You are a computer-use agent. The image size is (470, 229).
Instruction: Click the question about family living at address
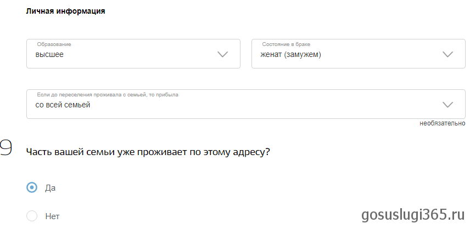[148, 151]
